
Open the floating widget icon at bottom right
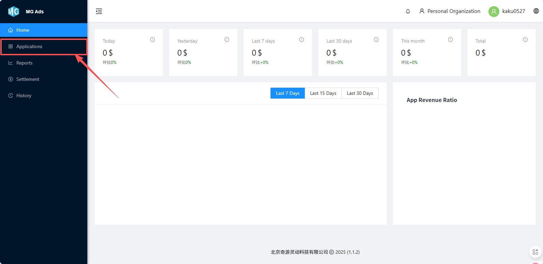[x=535, y=252]
